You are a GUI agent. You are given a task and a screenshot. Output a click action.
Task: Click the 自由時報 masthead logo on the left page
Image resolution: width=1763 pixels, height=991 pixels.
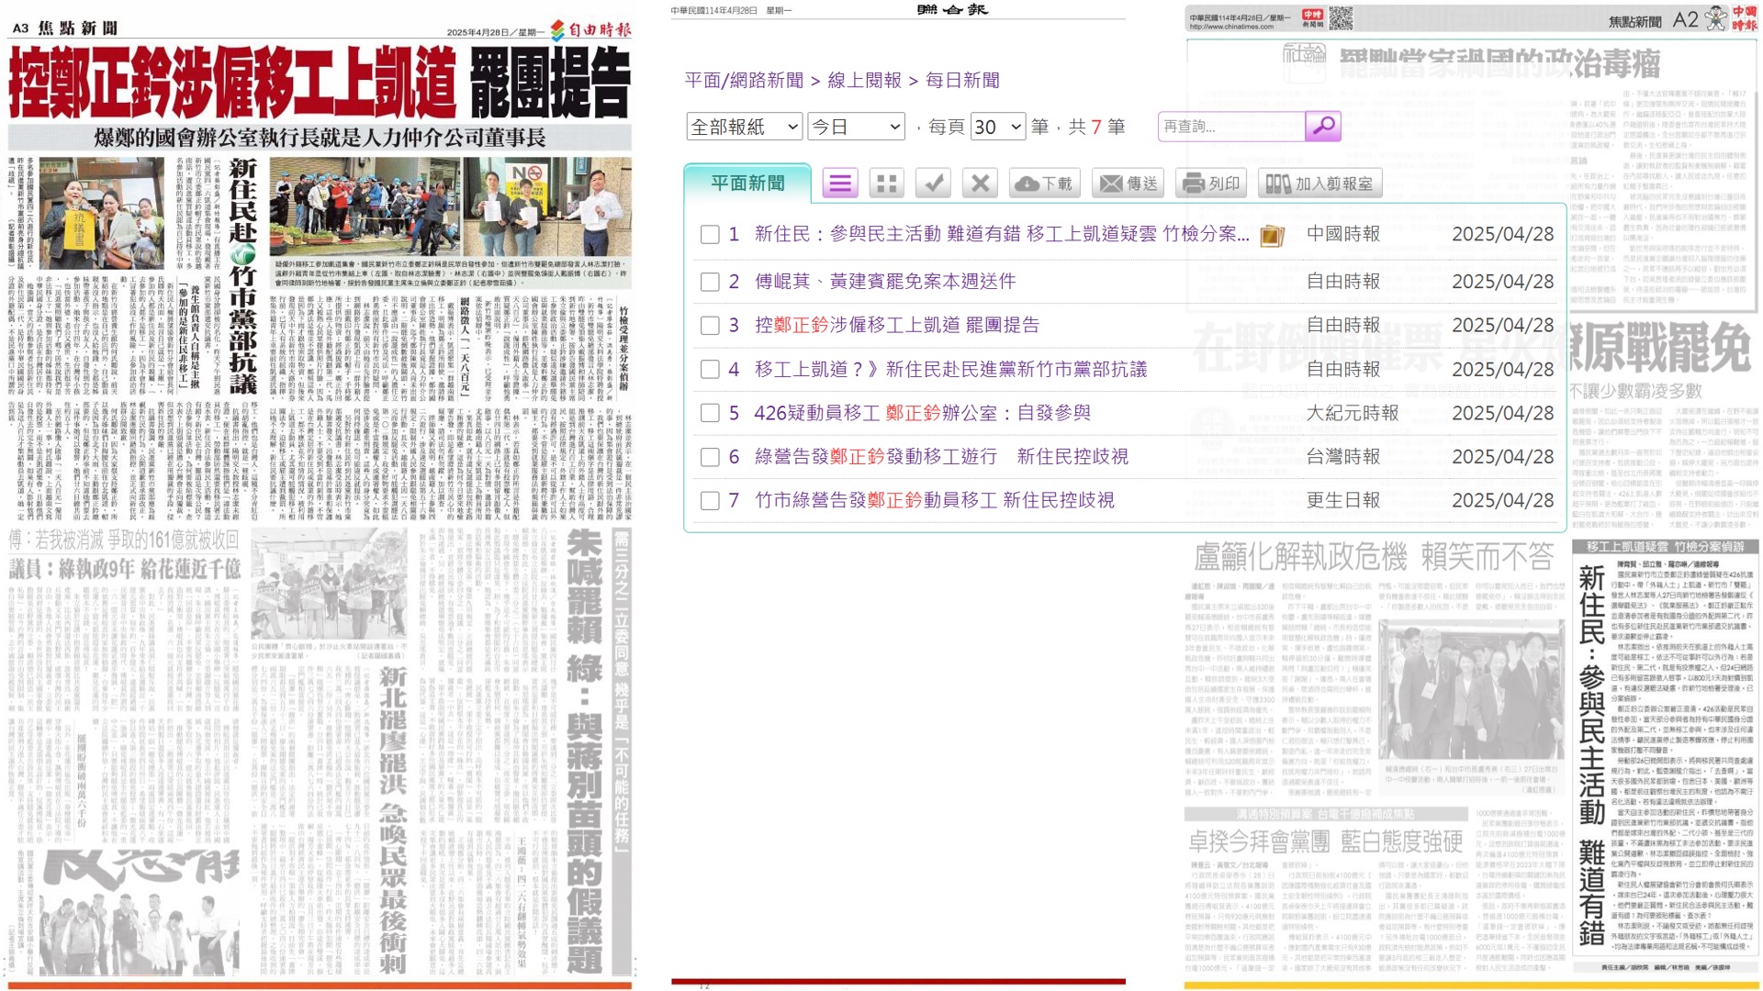point(591,29)
